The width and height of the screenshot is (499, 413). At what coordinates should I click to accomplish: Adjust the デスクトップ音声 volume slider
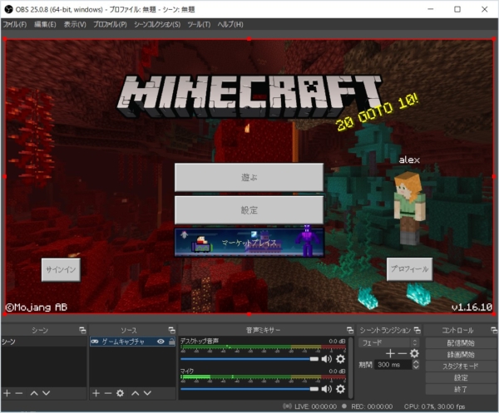[249, 359]
